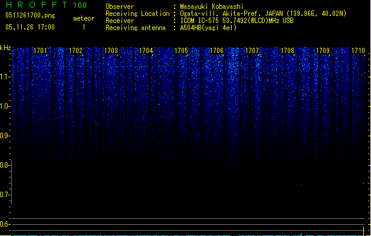This screenshot has height=236, width=371.
Task: Click the 1704 time marker label
Action: (146, 51)
